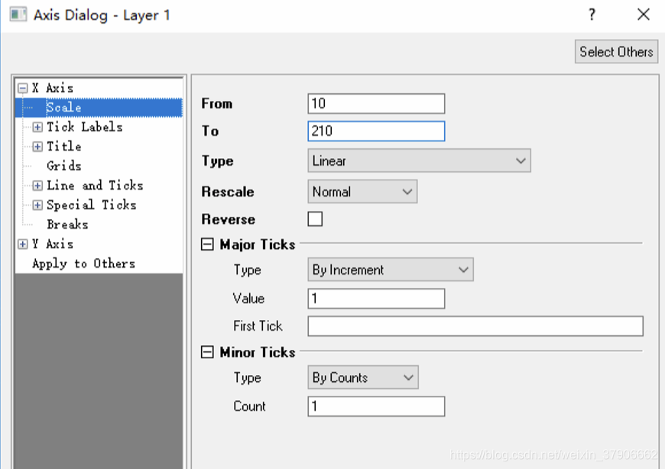Select Apply to Others item
665x469 pixels.
coord(83,264)
